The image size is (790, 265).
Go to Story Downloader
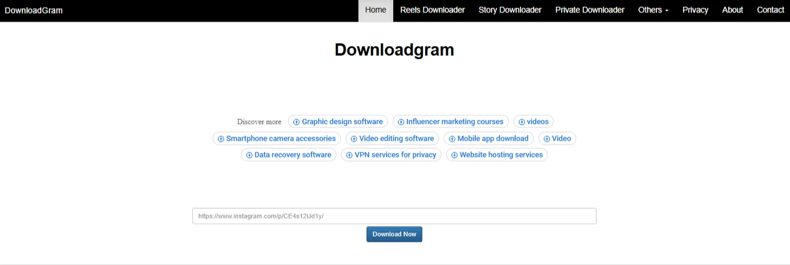pos(510,10)
